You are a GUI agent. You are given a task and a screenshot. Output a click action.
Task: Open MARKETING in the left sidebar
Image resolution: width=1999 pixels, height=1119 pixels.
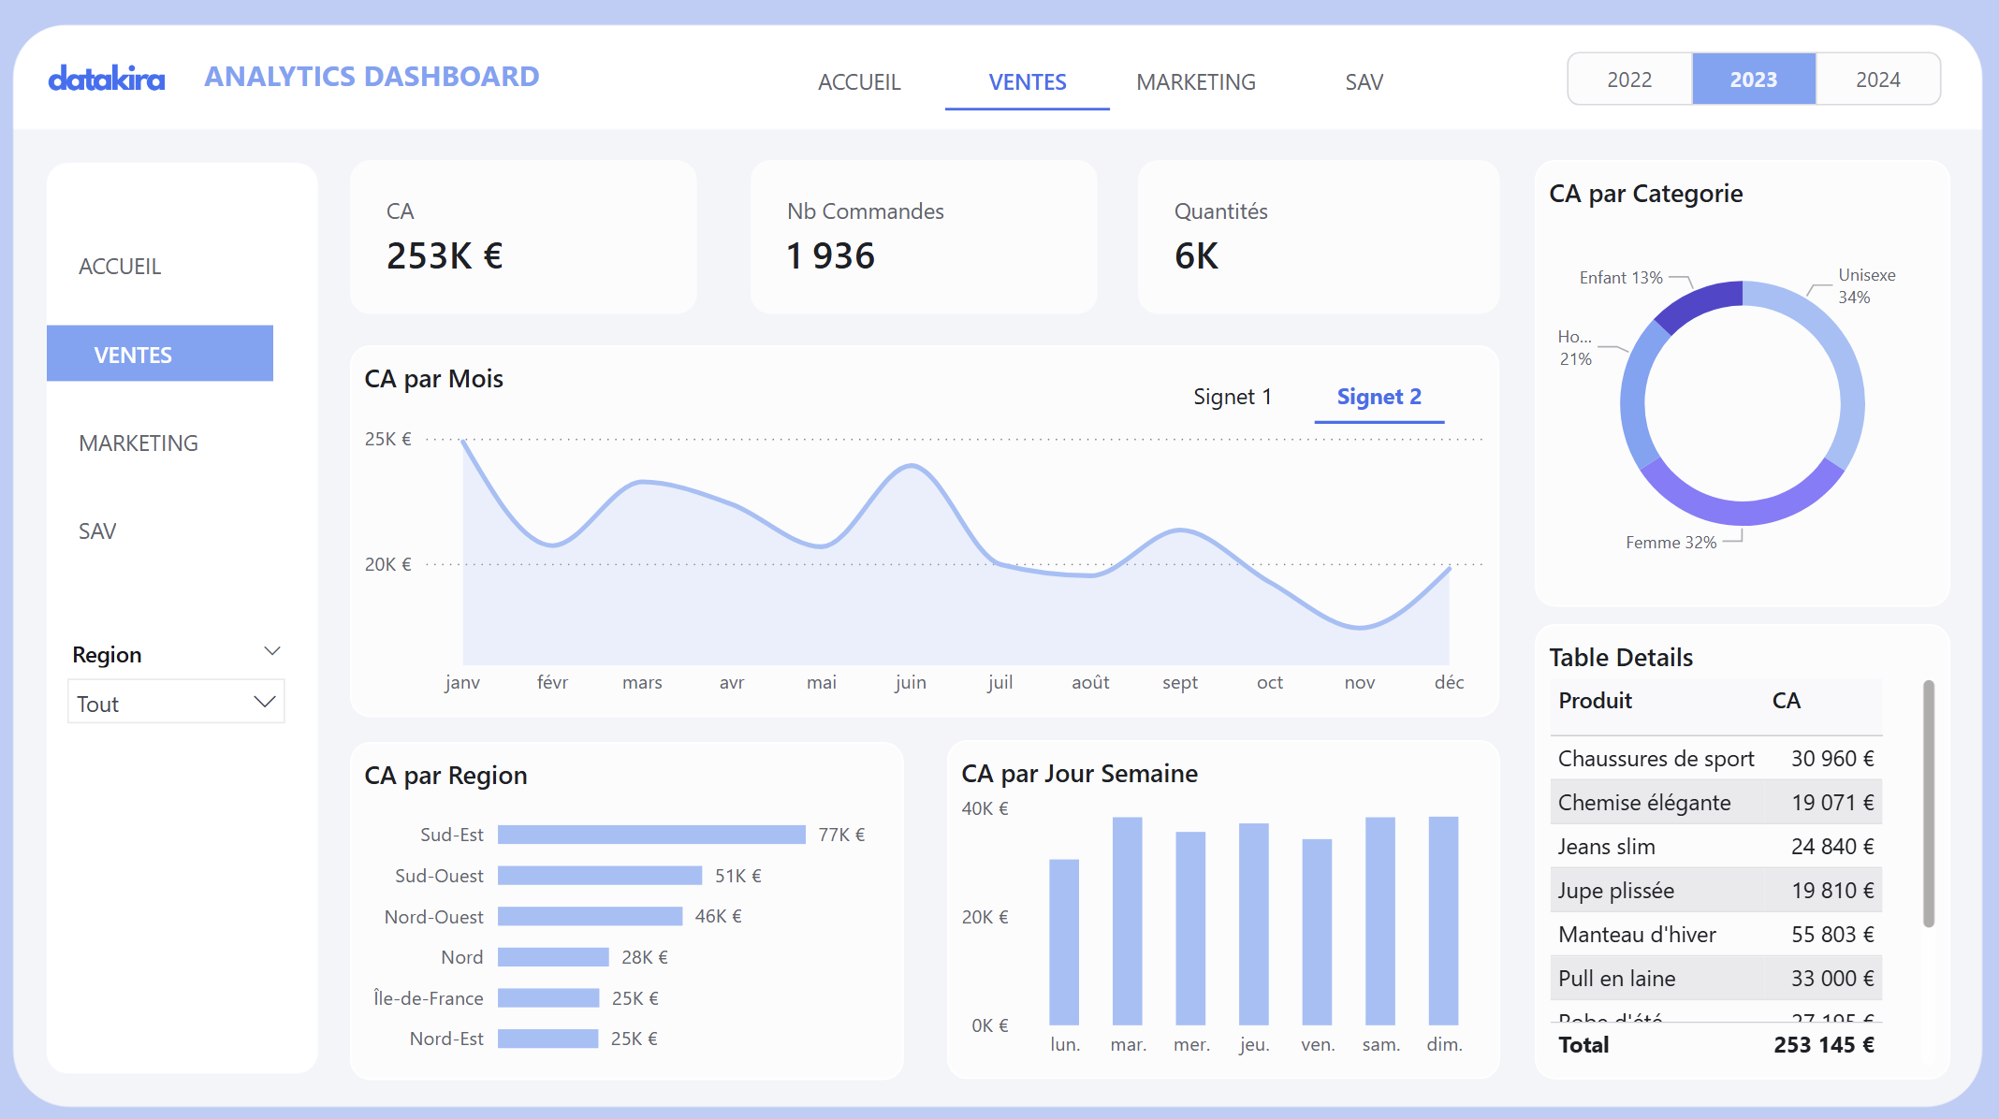click(x=139, y=443)
